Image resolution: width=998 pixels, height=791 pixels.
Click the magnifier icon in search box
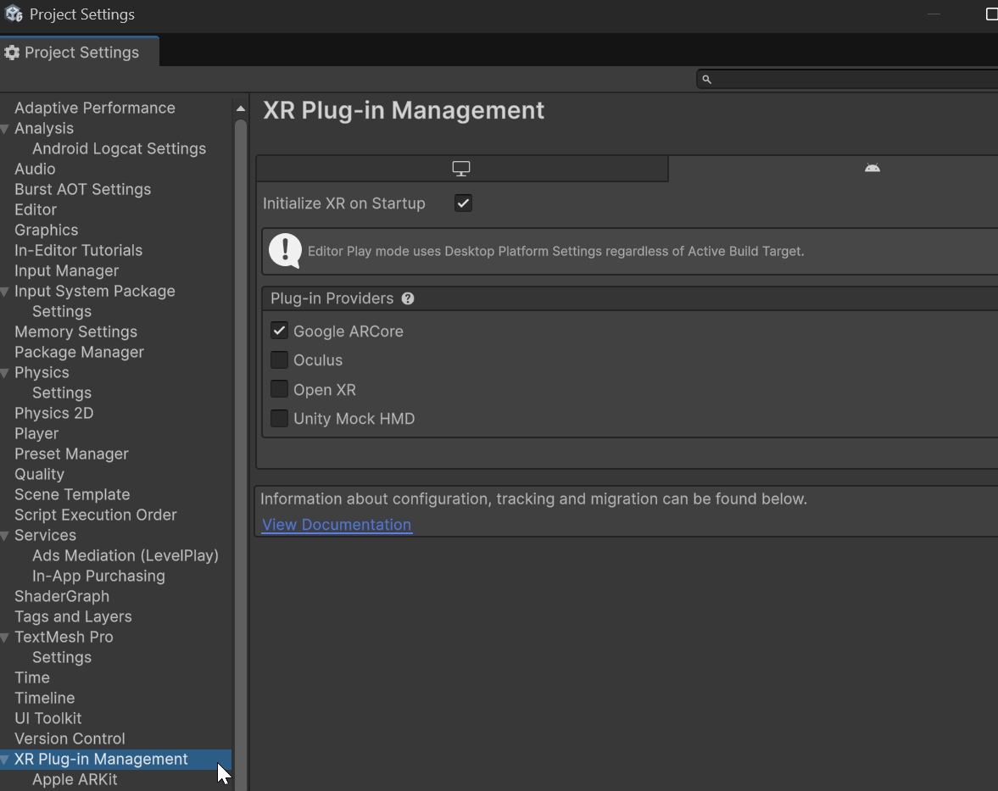[706, 79]
